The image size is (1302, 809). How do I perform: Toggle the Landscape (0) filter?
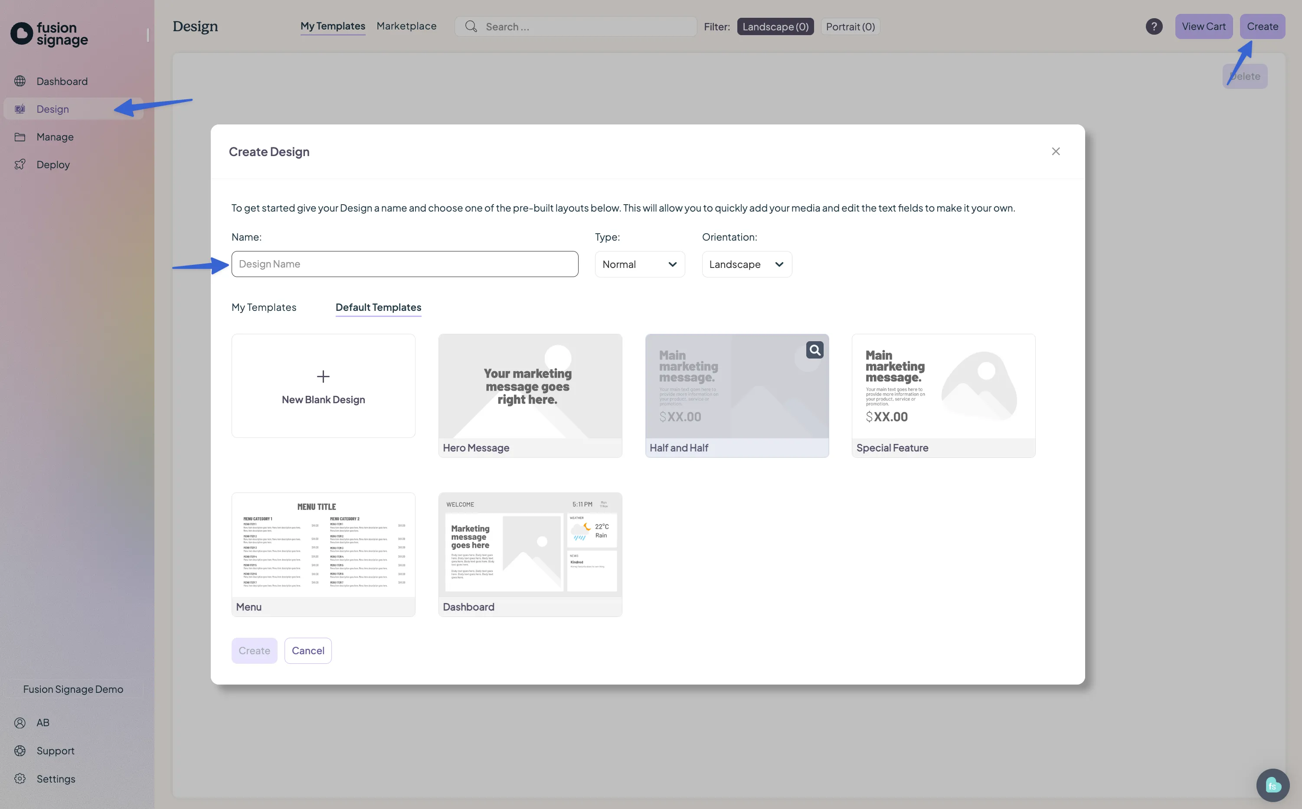[x=775, y=26]
